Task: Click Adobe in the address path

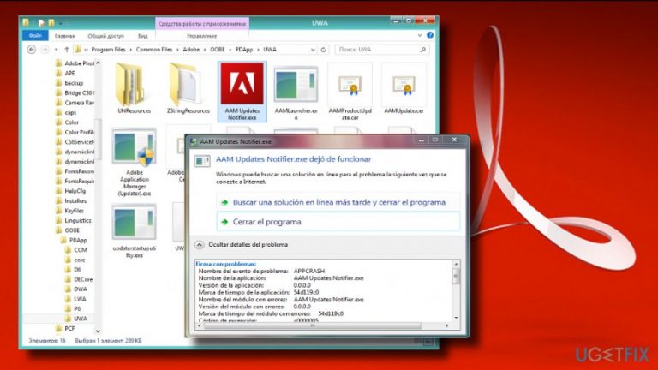Action: click(x=191, y=50)
